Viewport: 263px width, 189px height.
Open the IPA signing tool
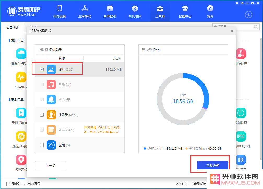click(241, 160)
